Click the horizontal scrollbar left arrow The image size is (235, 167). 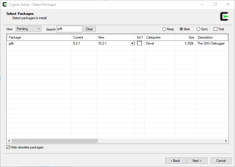click(x=9, y=141)
